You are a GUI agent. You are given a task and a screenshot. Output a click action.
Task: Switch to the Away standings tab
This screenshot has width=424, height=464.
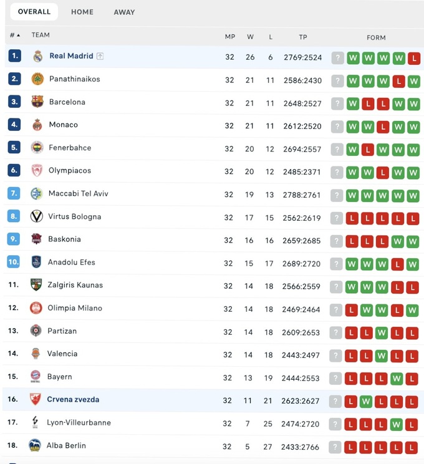click(124, 12)
